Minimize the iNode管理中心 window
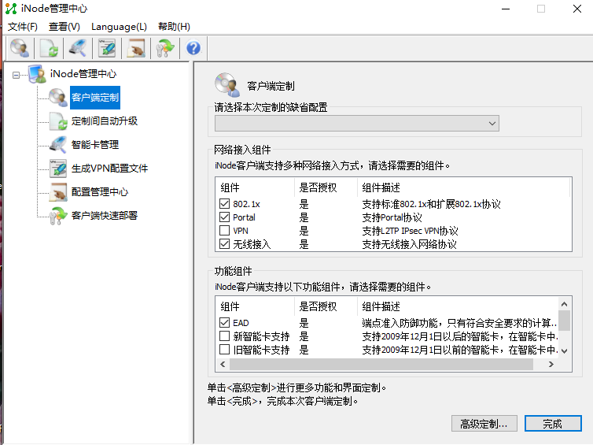Screen dimensions: 593x445 [506, 9]
